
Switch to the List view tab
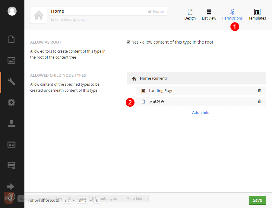coord(209,14)
